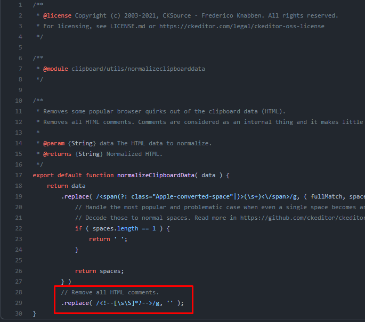This screenshot has height=322, width=365.
Task: Click line number 19
Action: [19, 196]
